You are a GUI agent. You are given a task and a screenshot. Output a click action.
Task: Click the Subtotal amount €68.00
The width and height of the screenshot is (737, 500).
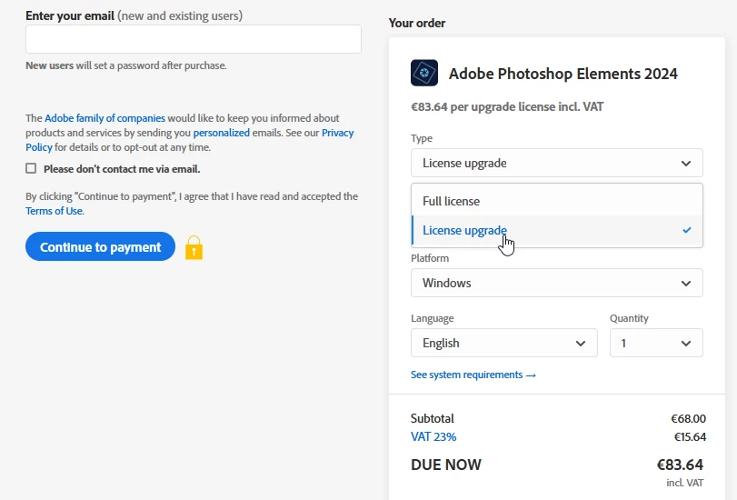(688, 418)
